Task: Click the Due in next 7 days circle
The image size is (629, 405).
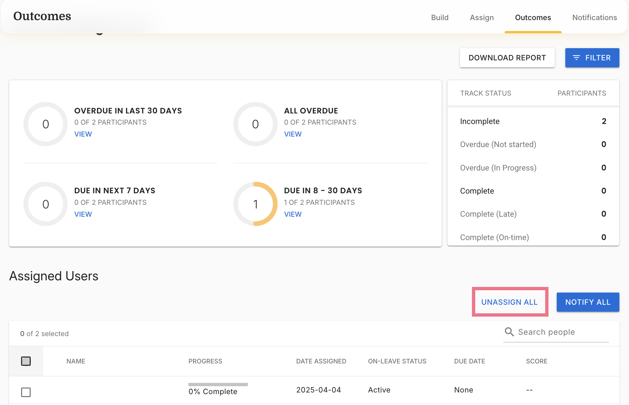Action: click(46, 204)
